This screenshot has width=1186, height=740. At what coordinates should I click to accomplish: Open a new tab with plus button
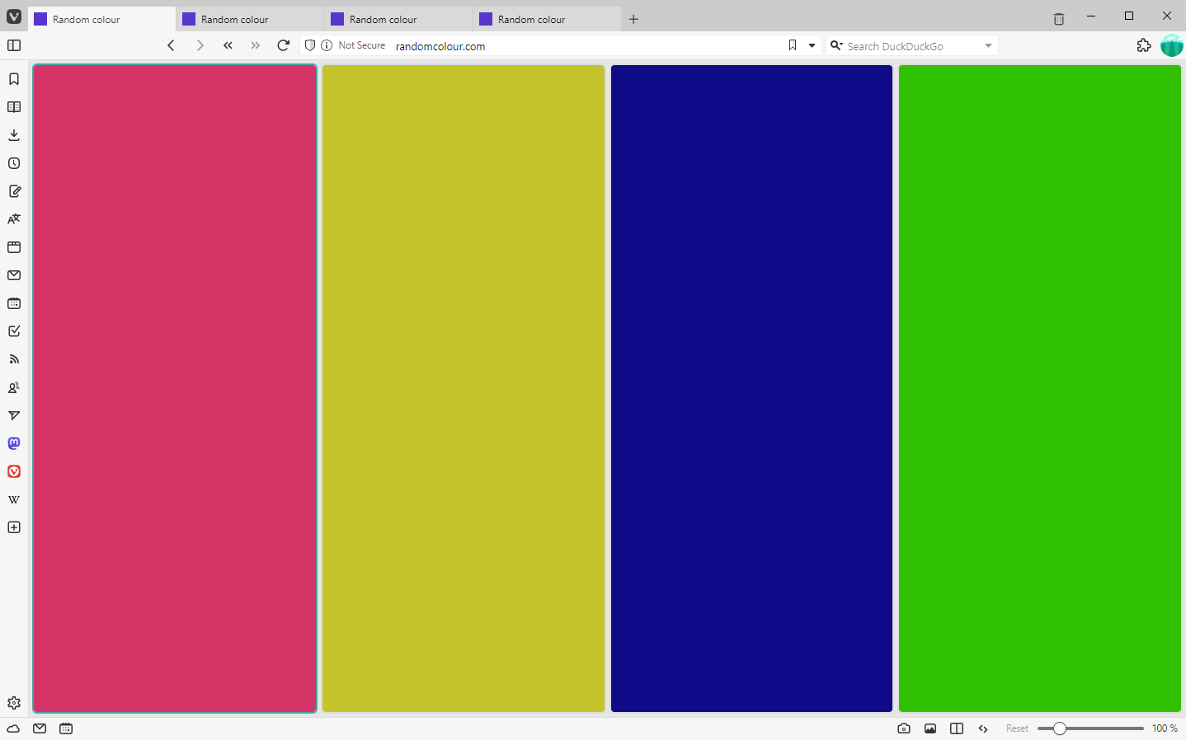click(633, 19)
